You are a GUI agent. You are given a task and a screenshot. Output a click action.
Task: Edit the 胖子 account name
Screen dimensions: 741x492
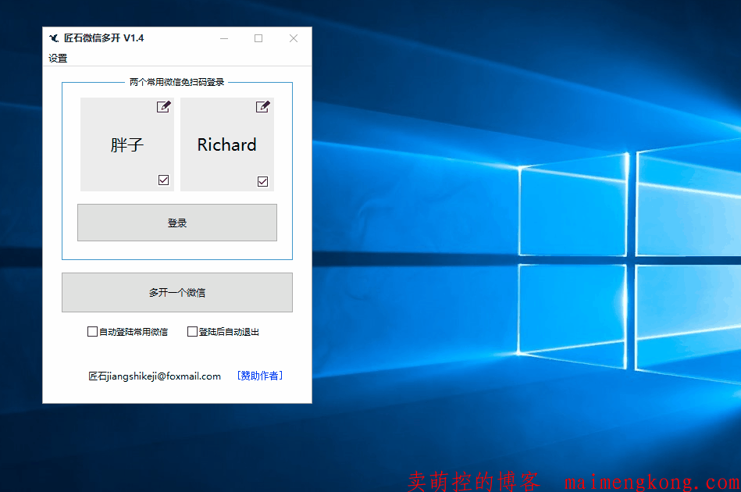tap(163, 107)
